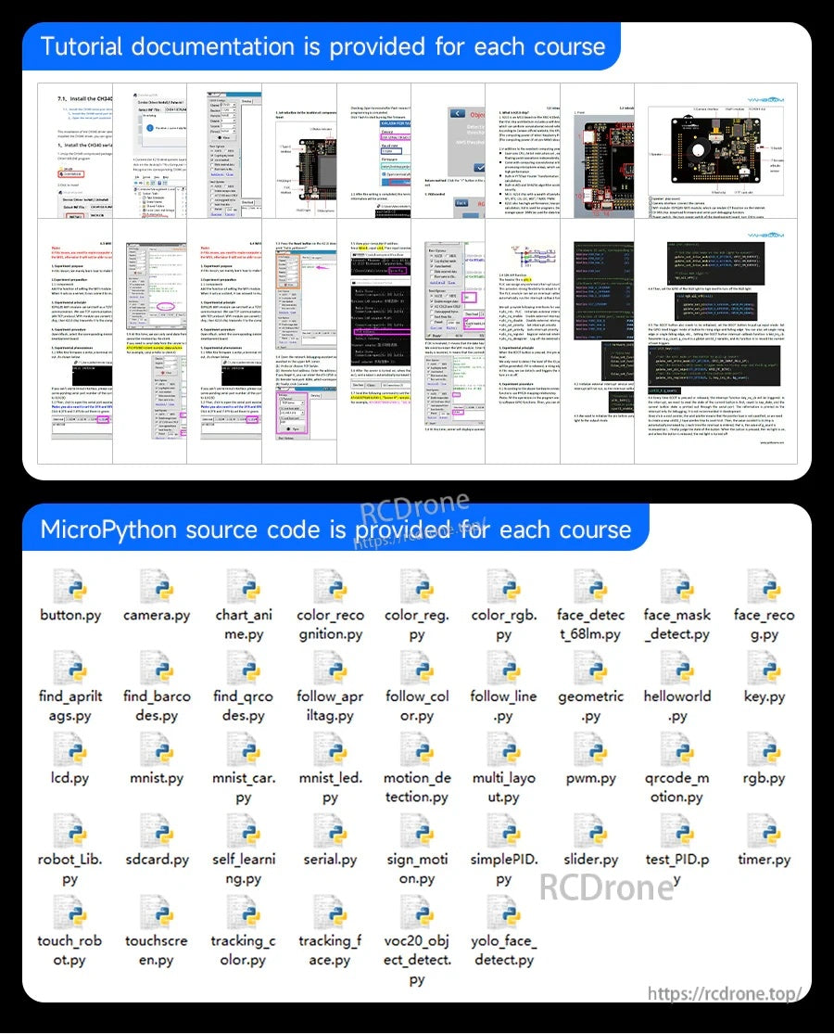
Task: Click the 'MicroPython source code' heading banner
Action: [335, 529]
